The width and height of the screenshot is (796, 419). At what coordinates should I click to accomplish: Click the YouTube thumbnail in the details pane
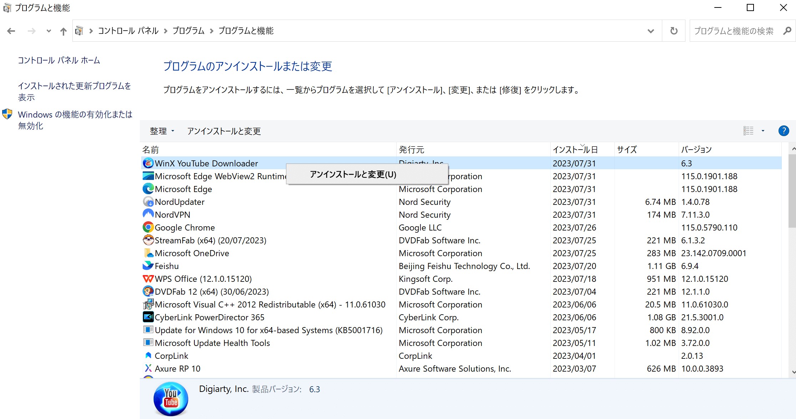pyautogui.click(x=171, y=399)
